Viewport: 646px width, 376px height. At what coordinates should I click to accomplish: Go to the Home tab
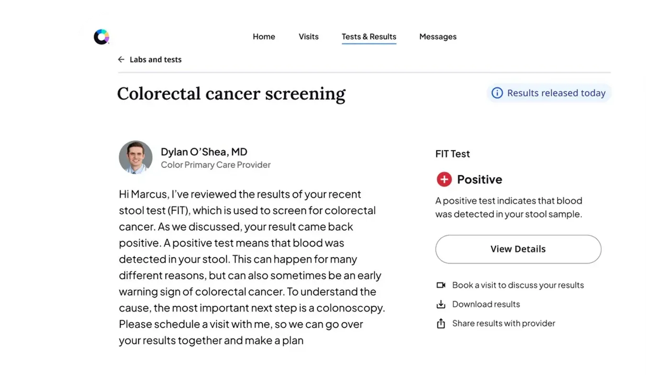coord(264,37)
